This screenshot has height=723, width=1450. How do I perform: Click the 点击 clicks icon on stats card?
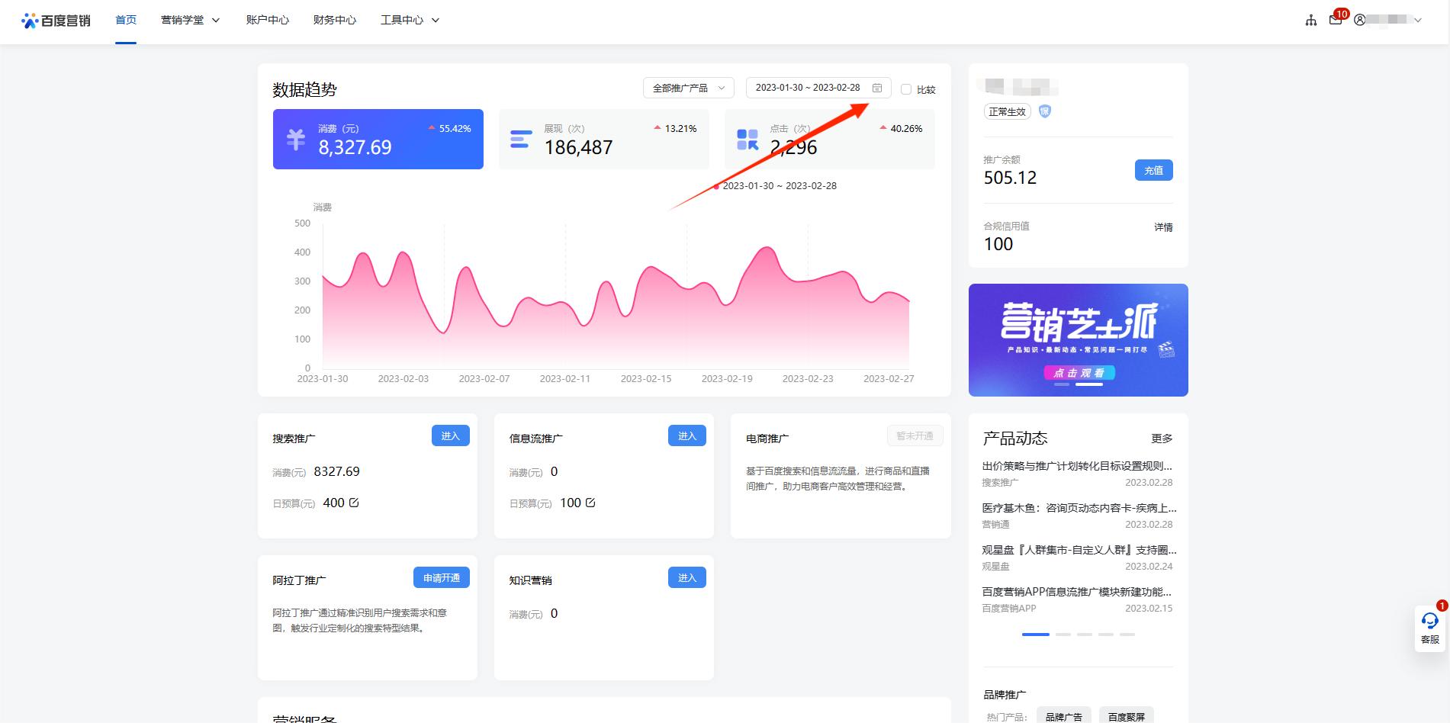[747, 138]
